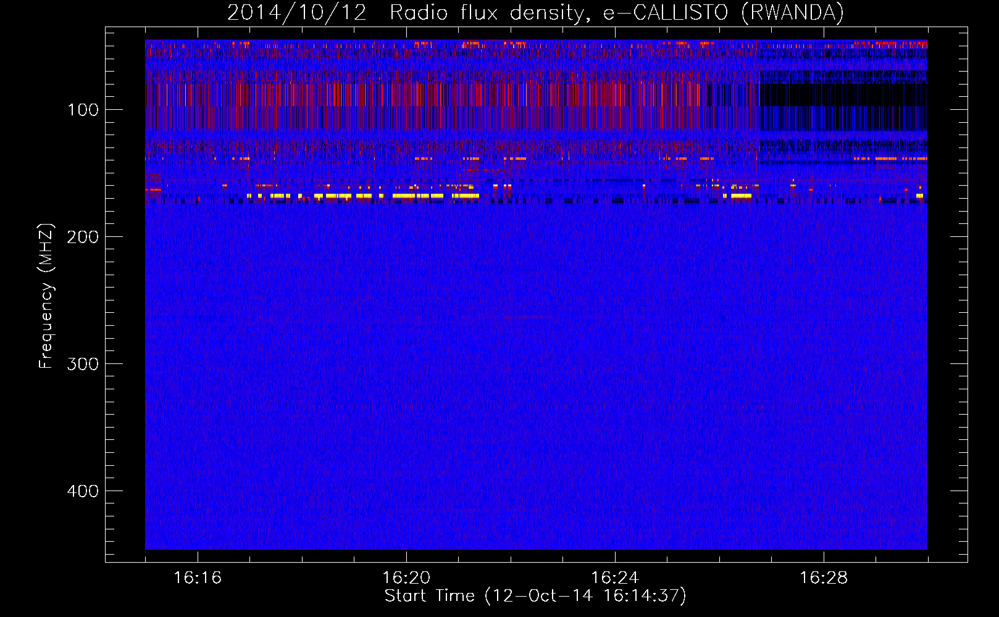Click the 300 frequency tick label
The width and height of the screenshot is (999, 617).
coord(83,364)
